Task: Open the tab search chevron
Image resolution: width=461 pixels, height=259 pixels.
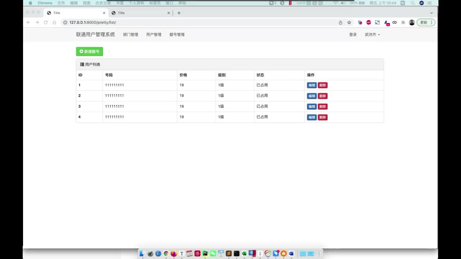Action: [x=431, y=13]
